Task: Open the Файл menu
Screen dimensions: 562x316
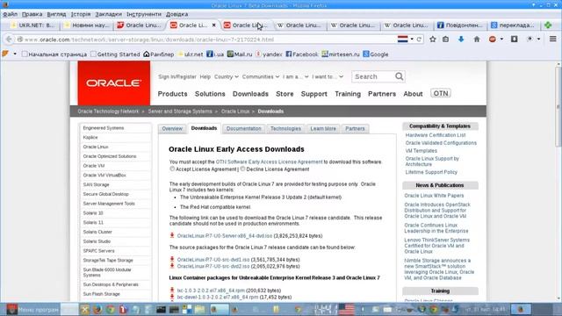Action: [10, 14]
